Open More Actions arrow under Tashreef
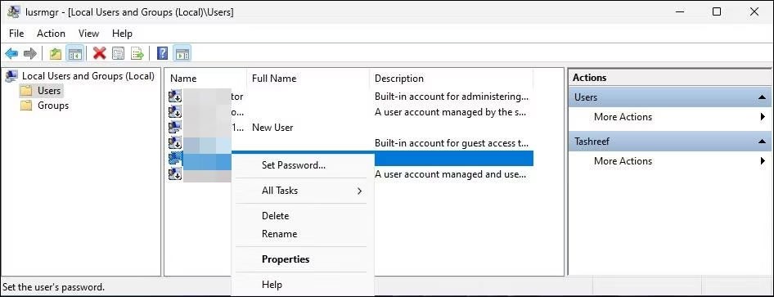Viewport: 774px width, 297px height. (763, 161)
